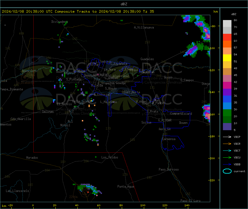Click the purple storm cell right of Guadales
The image size is (248, 209).
(192, 50)
